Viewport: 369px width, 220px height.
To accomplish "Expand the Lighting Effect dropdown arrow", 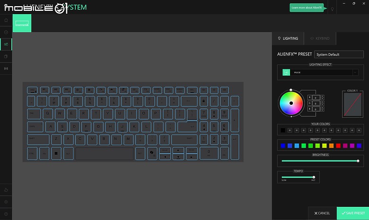I will 355,72.
